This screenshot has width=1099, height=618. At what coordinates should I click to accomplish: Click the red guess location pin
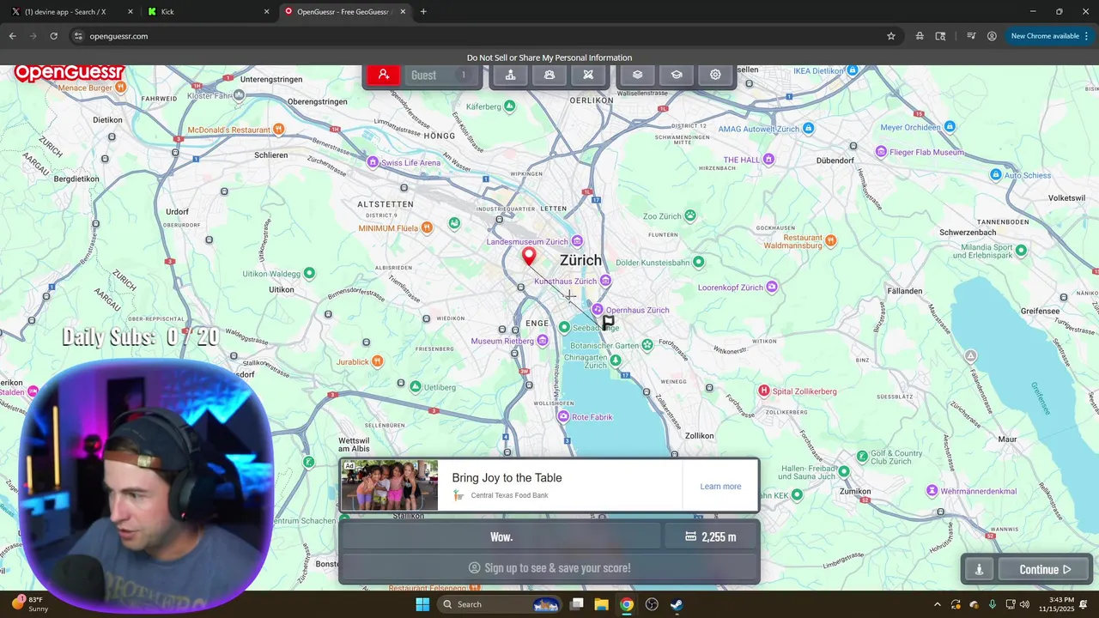click(529, 255)
